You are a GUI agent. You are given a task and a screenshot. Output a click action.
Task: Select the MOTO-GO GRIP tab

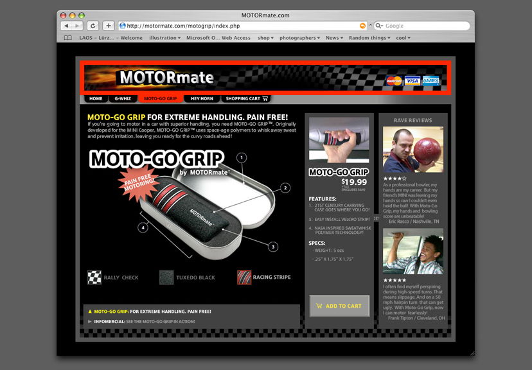pos(161,99)
